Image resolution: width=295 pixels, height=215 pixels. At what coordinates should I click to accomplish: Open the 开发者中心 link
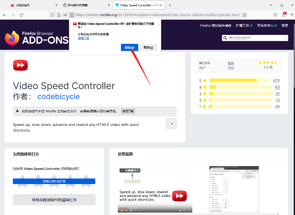click(x=267, y=26)
